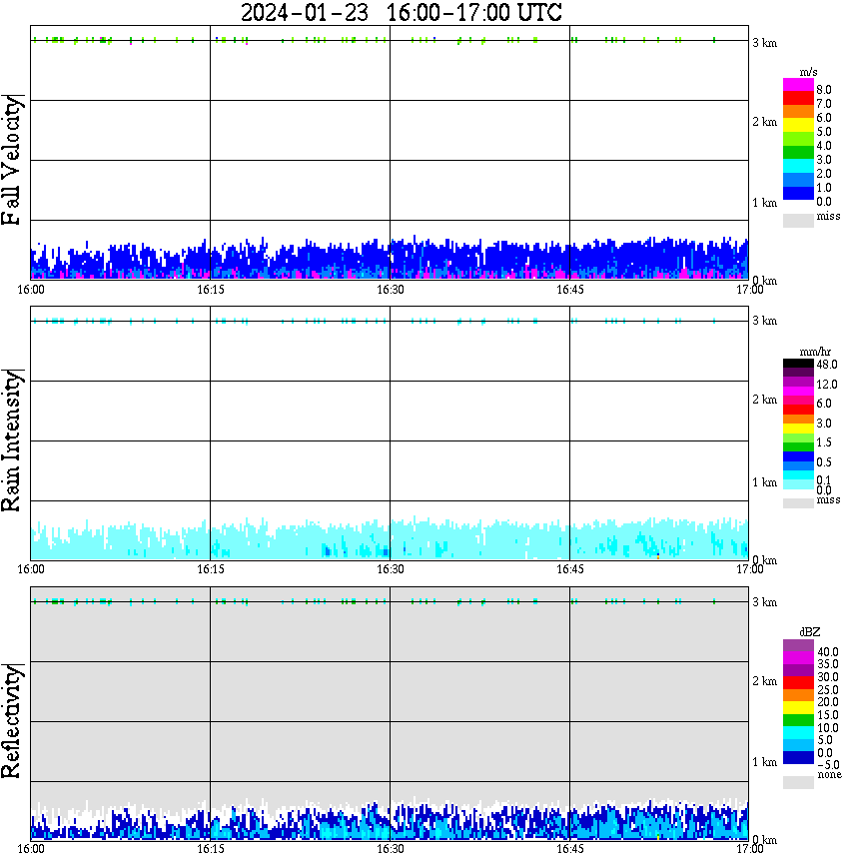Click the 'mm/hr' unit label above the rain legend
Screen dimensions: 849x867
click(x=815, y=352)
